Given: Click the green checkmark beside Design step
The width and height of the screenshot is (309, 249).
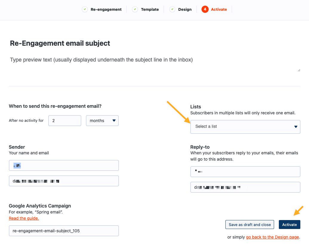Looking at the screenshot, I should click(172, 9).
